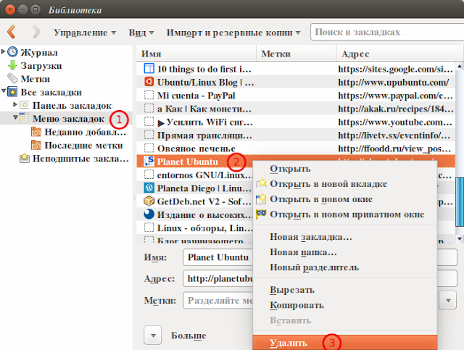Click the https://www.paypal.com address cell

[395, 96]
